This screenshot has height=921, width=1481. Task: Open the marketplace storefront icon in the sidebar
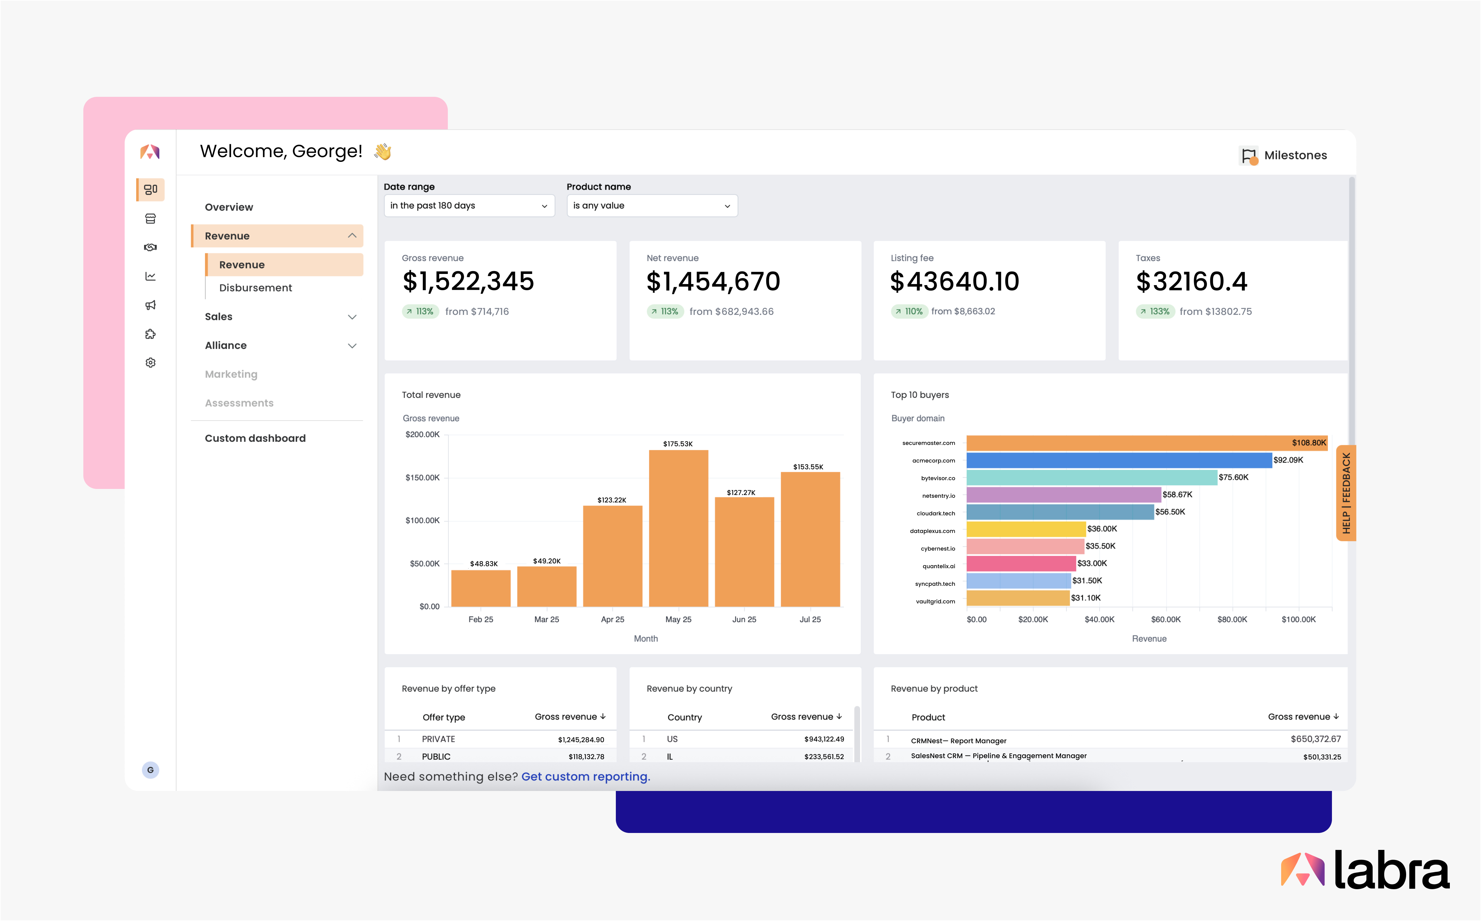click(150, 218)
